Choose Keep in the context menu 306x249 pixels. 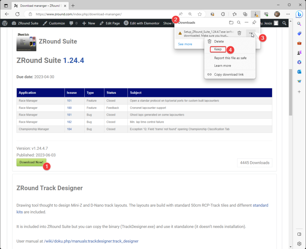click(218, 49)
